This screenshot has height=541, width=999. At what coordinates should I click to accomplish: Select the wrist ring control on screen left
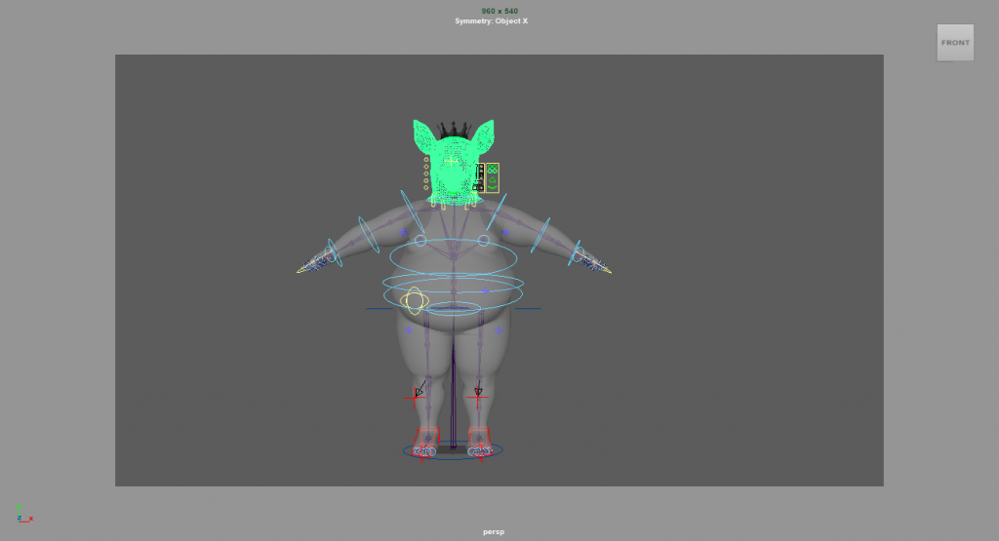(334, 252)
